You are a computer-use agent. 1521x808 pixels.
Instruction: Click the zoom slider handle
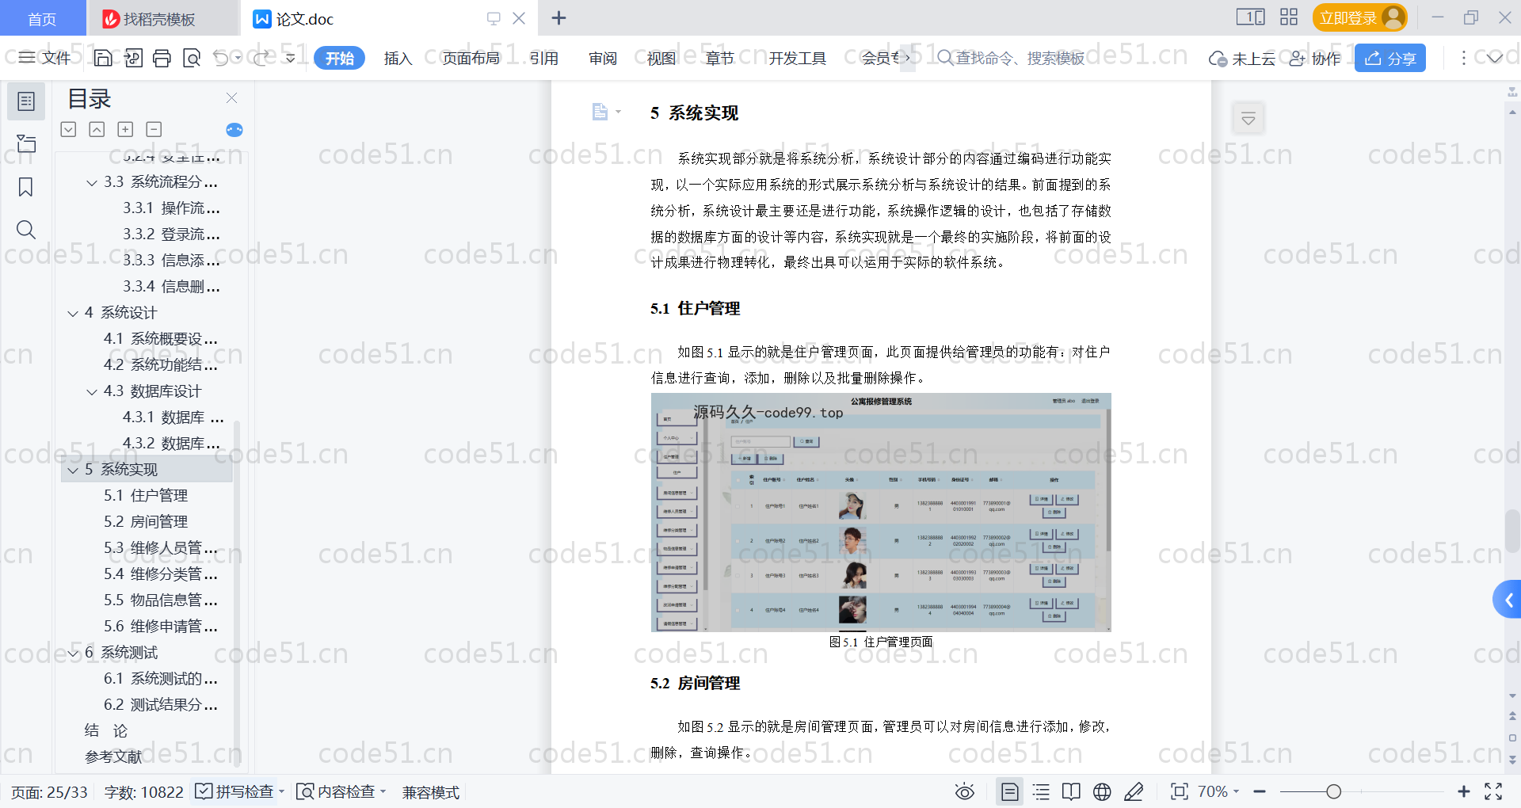click(1334, 791)
